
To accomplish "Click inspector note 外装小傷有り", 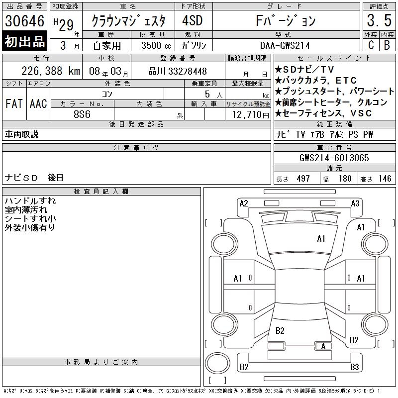I will [30, 227].
